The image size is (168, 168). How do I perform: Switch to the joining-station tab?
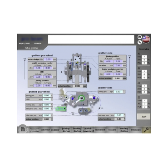click(66, 130)
